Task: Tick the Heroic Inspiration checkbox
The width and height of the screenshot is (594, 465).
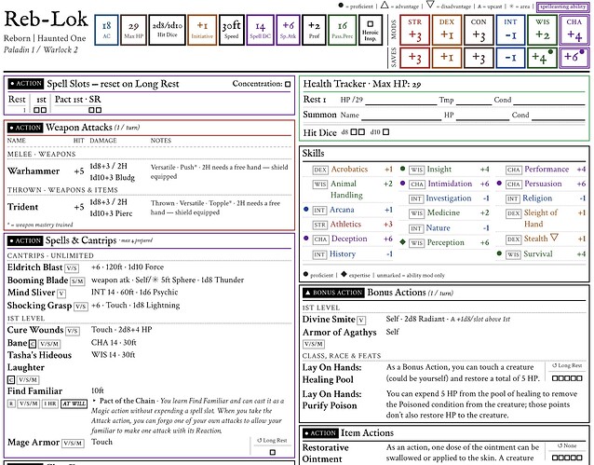Action: (371, 24)
